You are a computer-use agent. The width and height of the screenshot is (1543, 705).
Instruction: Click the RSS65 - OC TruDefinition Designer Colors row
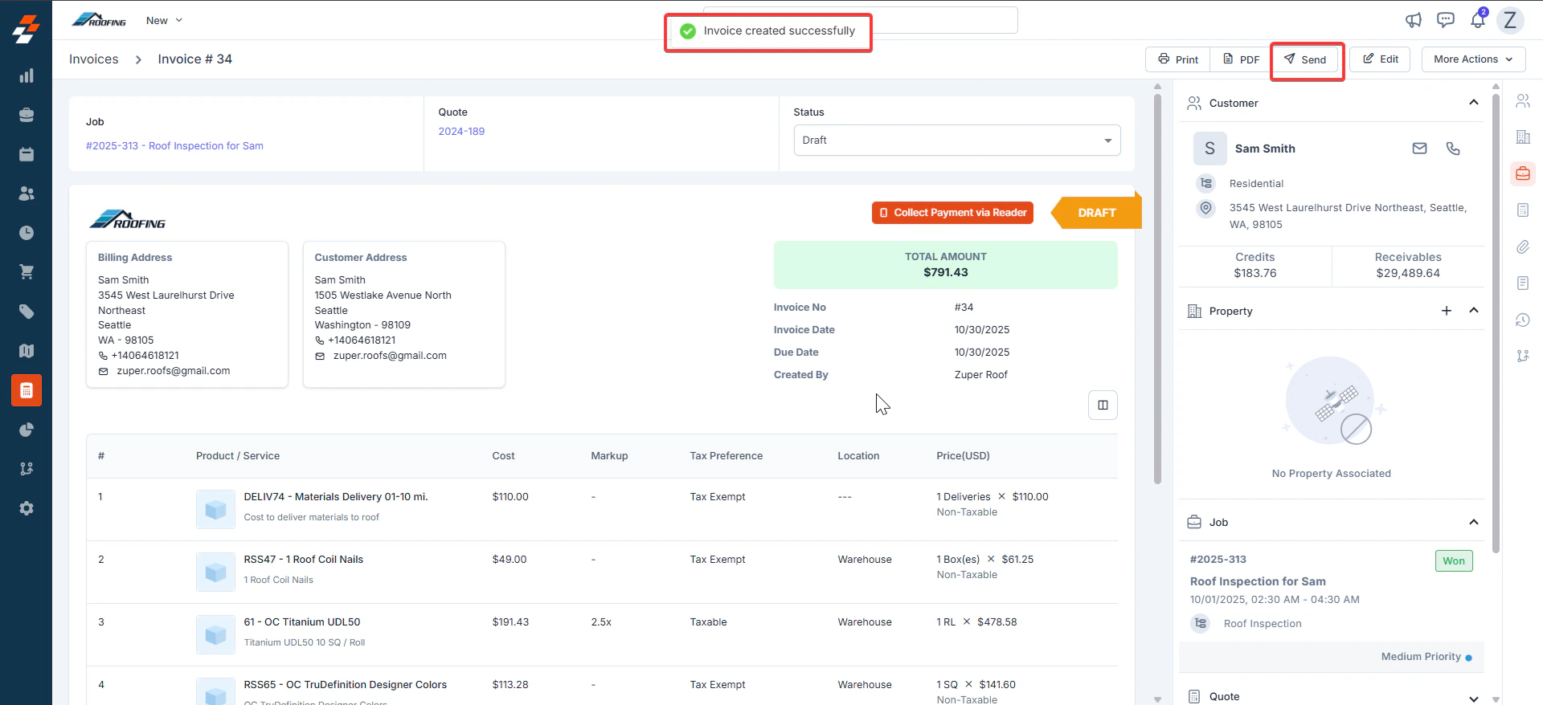coord(602,687)
